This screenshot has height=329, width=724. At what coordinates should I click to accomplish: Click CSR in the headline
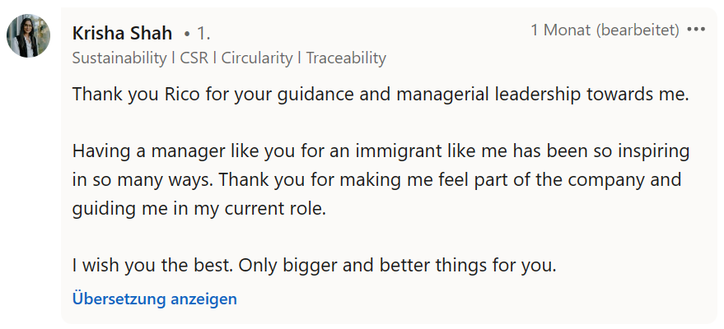(194, 58)
